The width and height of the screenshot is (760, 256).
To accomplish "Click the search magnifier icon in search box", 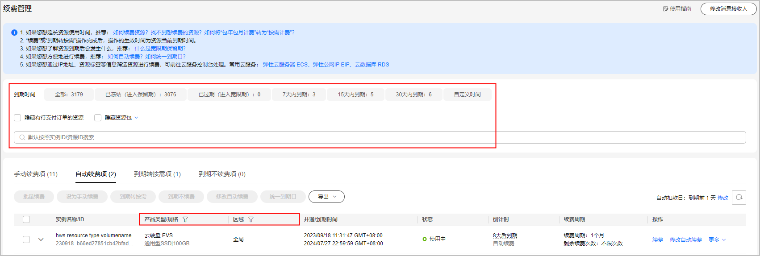I will pos(22,137).
